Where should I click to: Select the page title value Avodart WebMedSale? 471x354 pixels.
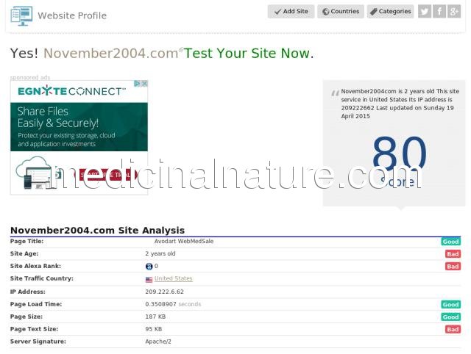pos(184,242)
